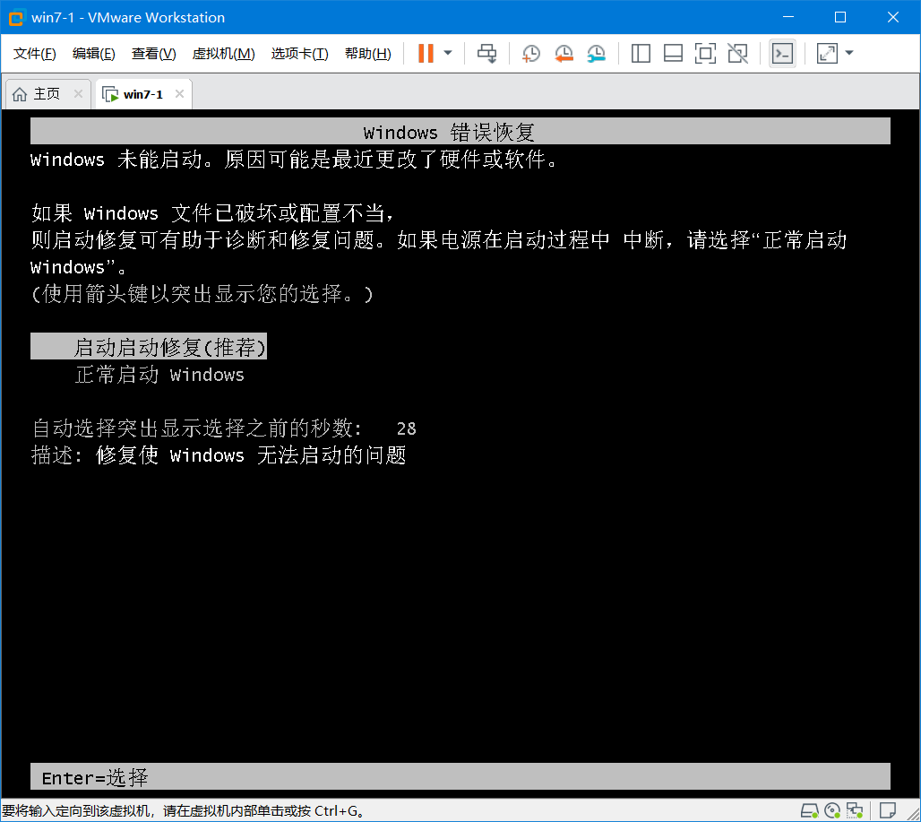Open the 编辑(E) menu
921x822 pixels.
pos(94,54)
